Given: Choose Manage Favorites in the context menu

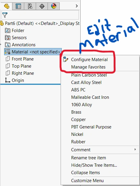Looking at the screenshot, I should [88, 67].
